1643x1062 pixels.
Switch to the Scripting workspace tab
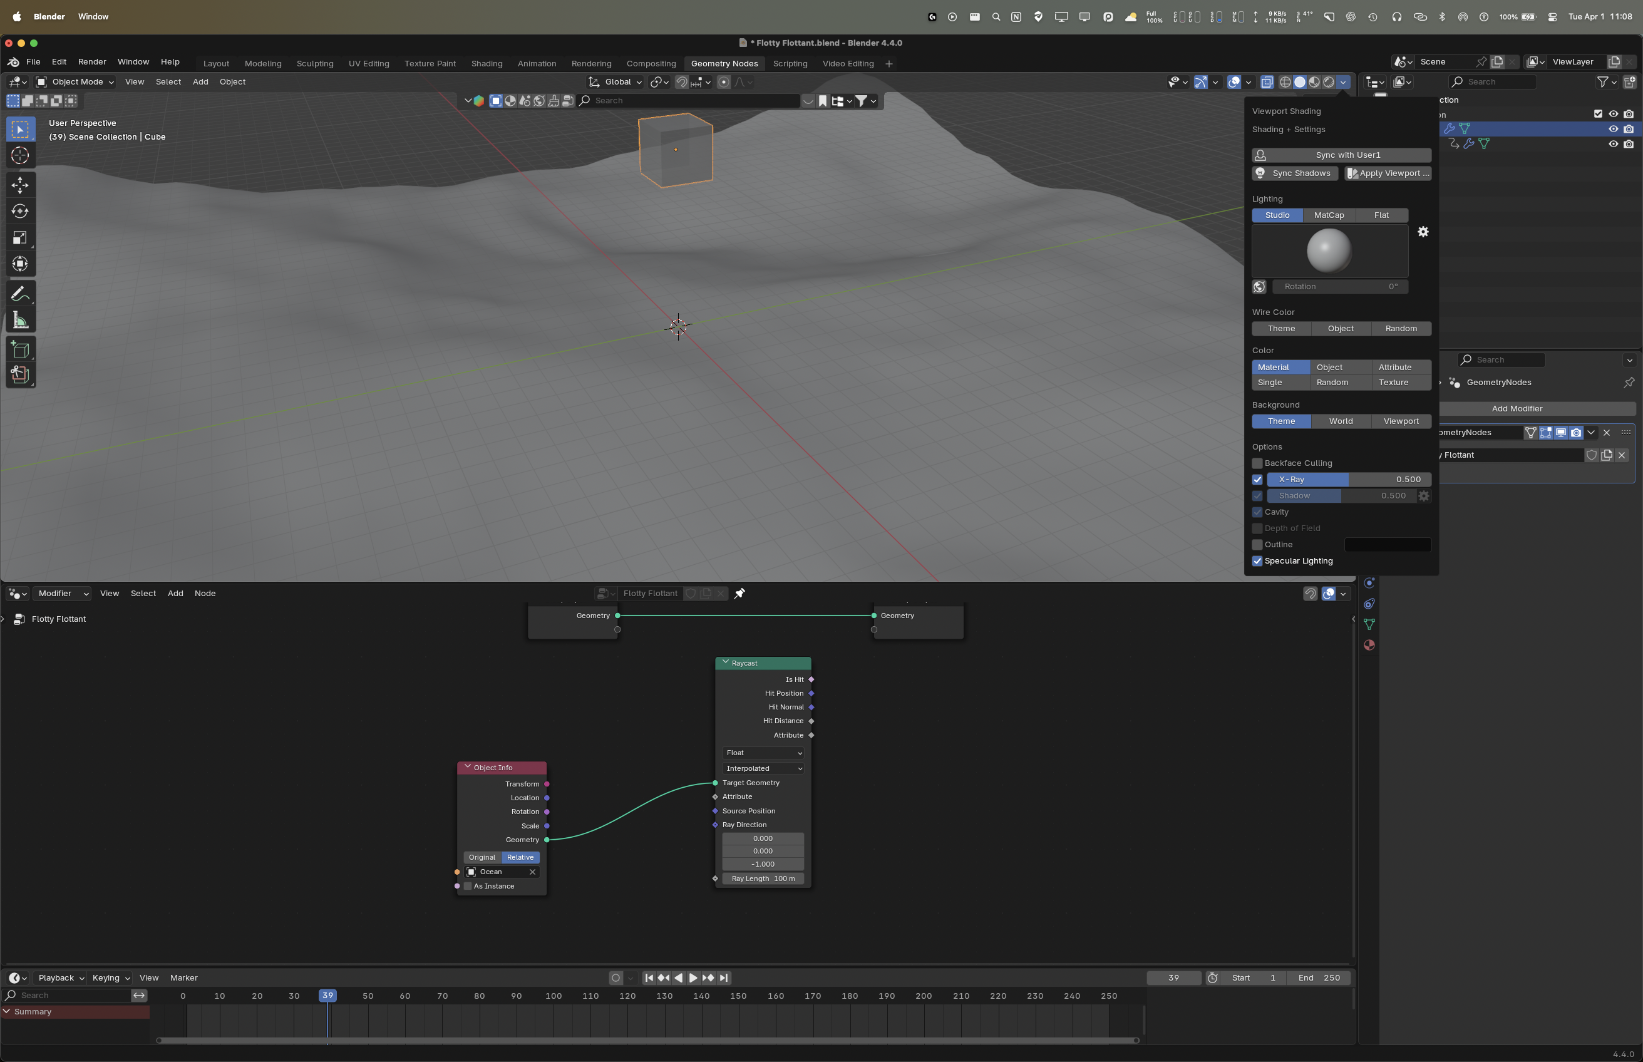pyautogui.click(x=790, y=63)
